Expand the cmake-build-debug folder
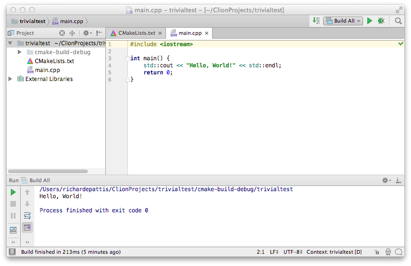 coord(19,52)
